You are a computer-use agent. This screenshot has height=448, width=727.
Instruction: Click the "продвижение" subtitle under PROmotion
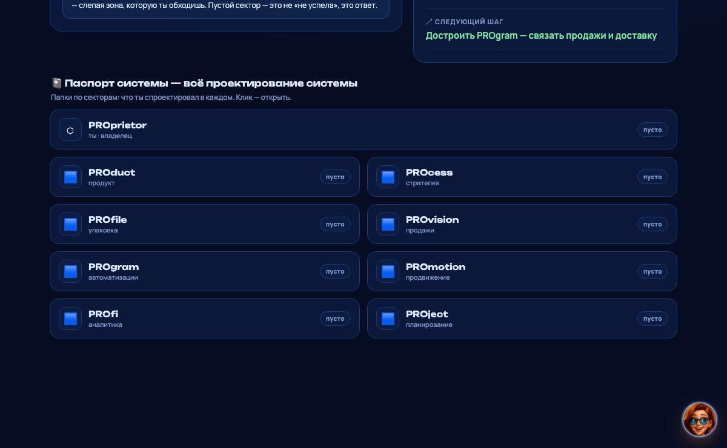tap(428, 278)
